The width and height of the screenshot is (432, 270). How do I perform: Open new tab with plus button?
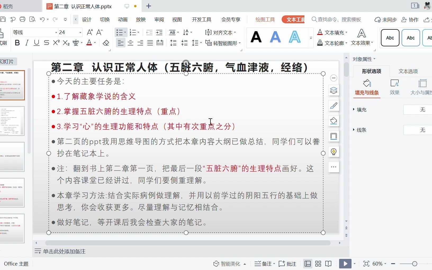point(148,6)
